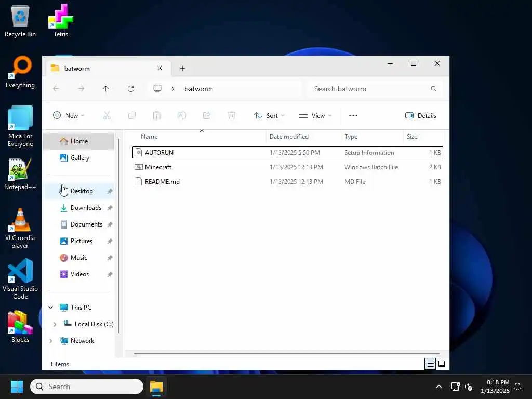Open the Desktop quick access folder
Screen dimensions: 532x399
[79, 191]
